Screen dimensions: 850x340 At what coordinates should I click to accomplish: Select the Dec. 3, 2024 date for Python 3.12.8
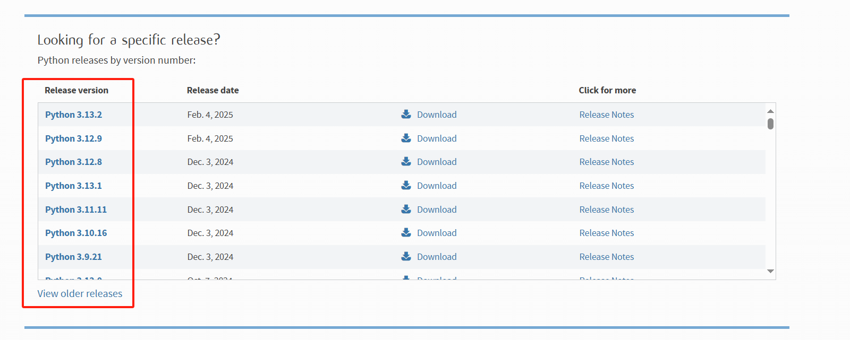click(x=210, y=162)
